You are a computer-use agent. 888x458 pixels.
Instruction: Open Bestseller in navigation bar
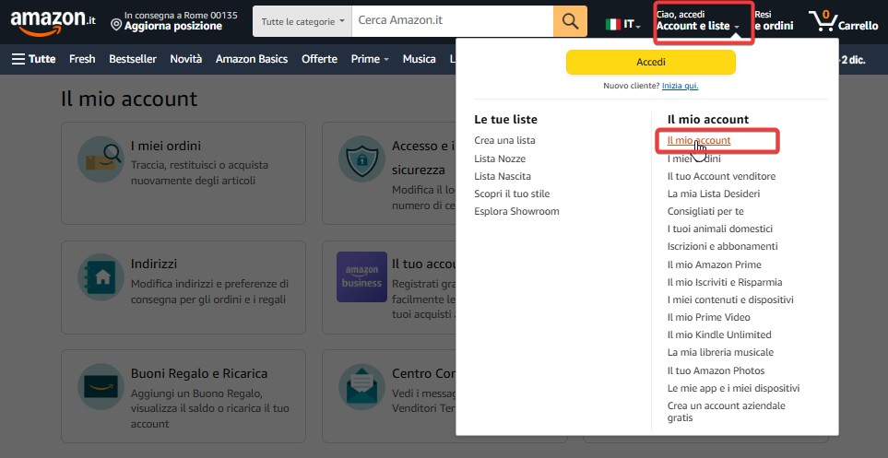point(133,59)
